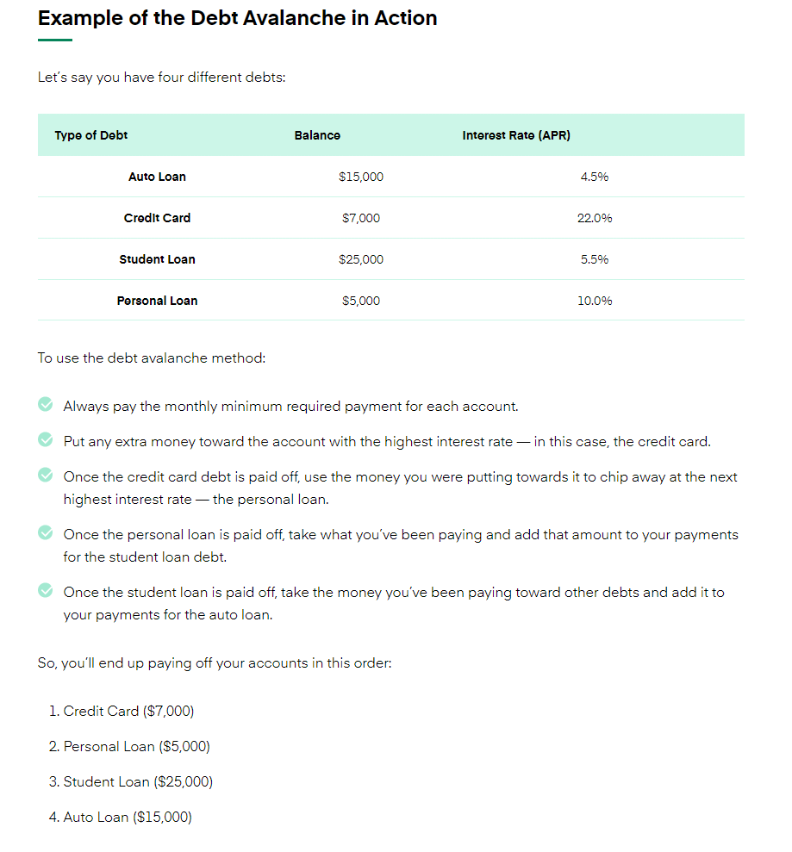Screen dimensions: 792x852
Task: Click the checkmark beside "Always pay the monthly minimum"
Action: [46, 405]
